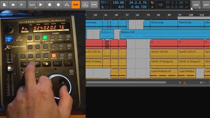The width and height of the screenshot is (210, 118).
Task: Click bar 49 on the timeline ruler
Action: tap(116, 15)
